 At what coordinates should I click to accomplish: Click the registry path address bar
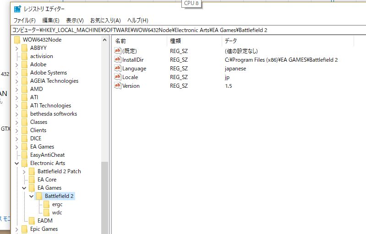[x=189, y=30]
